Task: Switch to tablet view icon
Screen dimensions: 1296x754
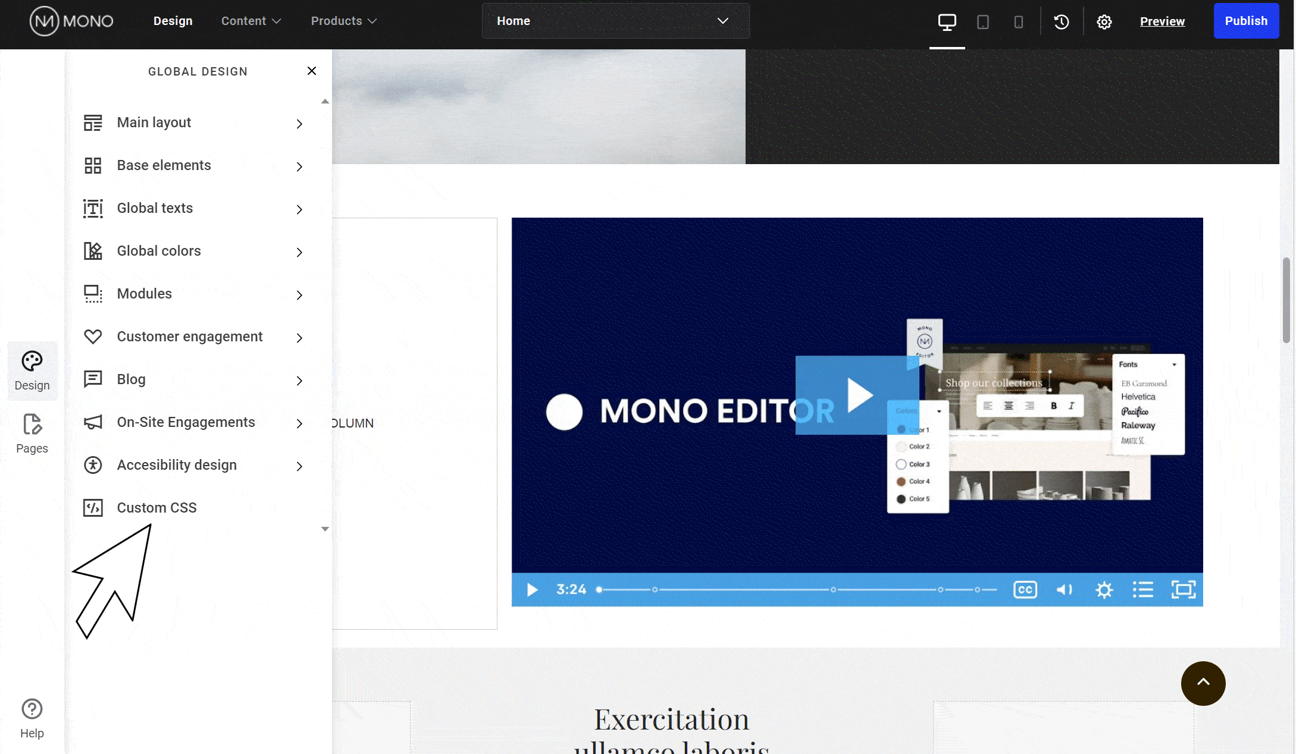Action: 982,22
